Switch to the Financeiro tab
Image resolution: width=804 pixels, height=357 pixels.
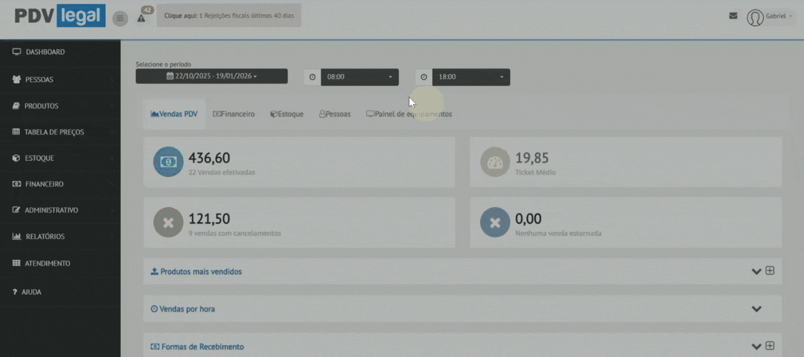pyautogui.click(x=234, y=114)
